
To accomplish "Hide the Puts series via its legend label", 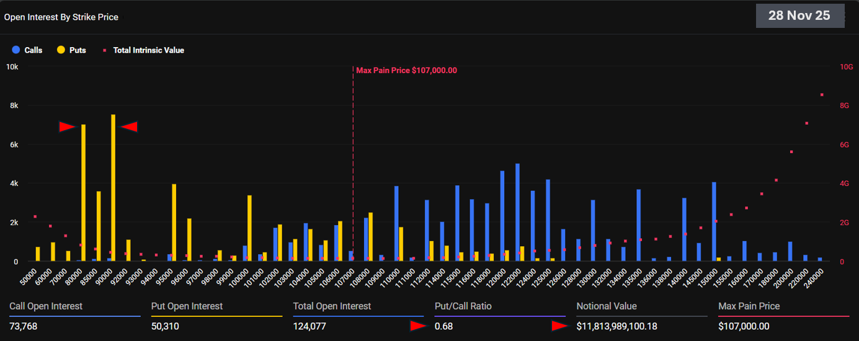I will (x=78, y=50).
